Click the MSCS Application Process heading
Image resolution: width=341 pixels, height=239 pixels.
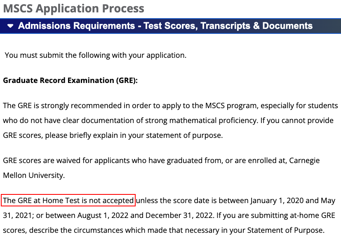click(73, 9)
